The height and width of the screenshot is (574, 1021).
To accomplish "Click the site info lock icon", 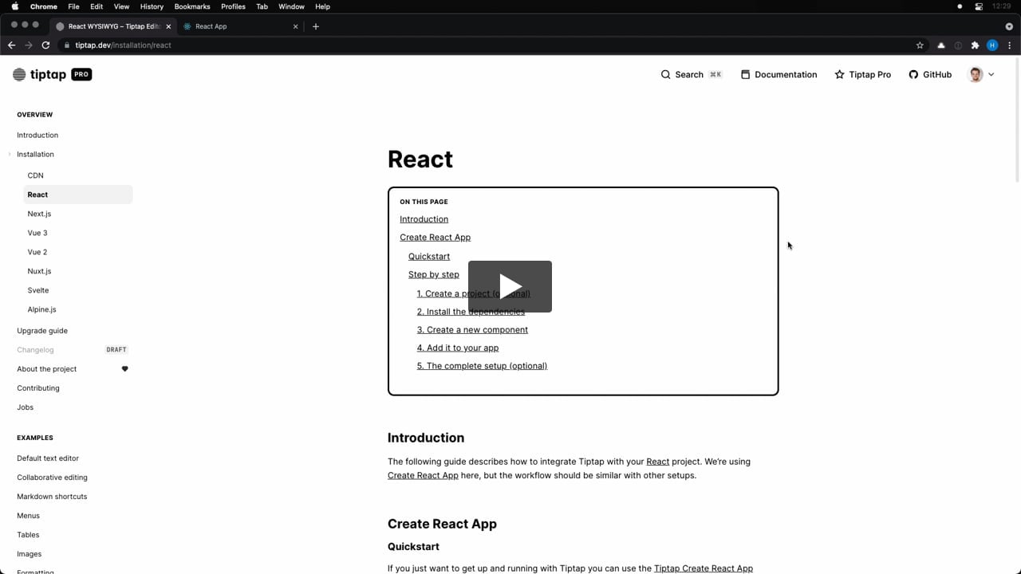I will [67, 45].
